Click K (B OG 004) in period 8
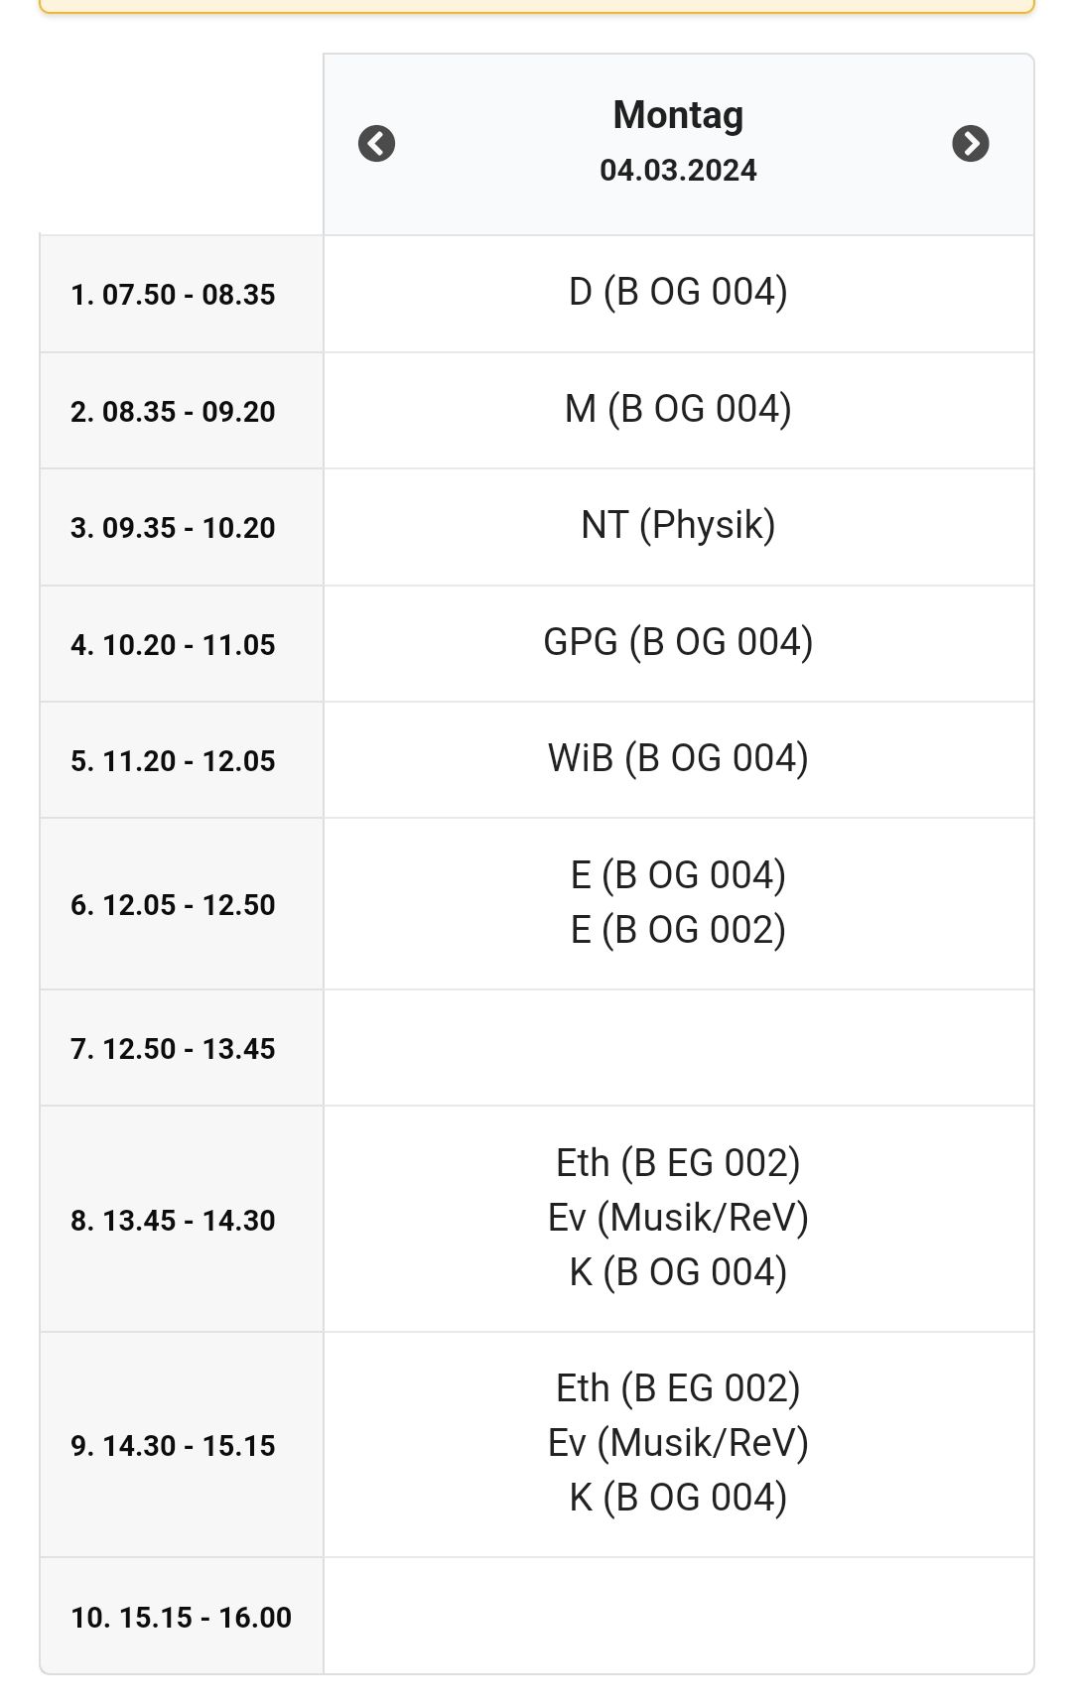Viewport: 1072px width, 1706px height. 678,1272
